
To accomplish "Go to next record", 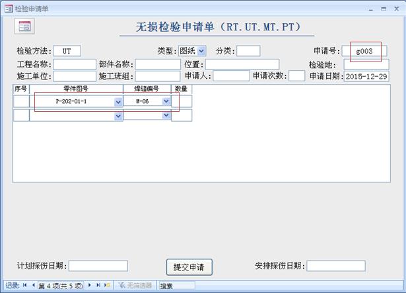I will coord(90,286).
